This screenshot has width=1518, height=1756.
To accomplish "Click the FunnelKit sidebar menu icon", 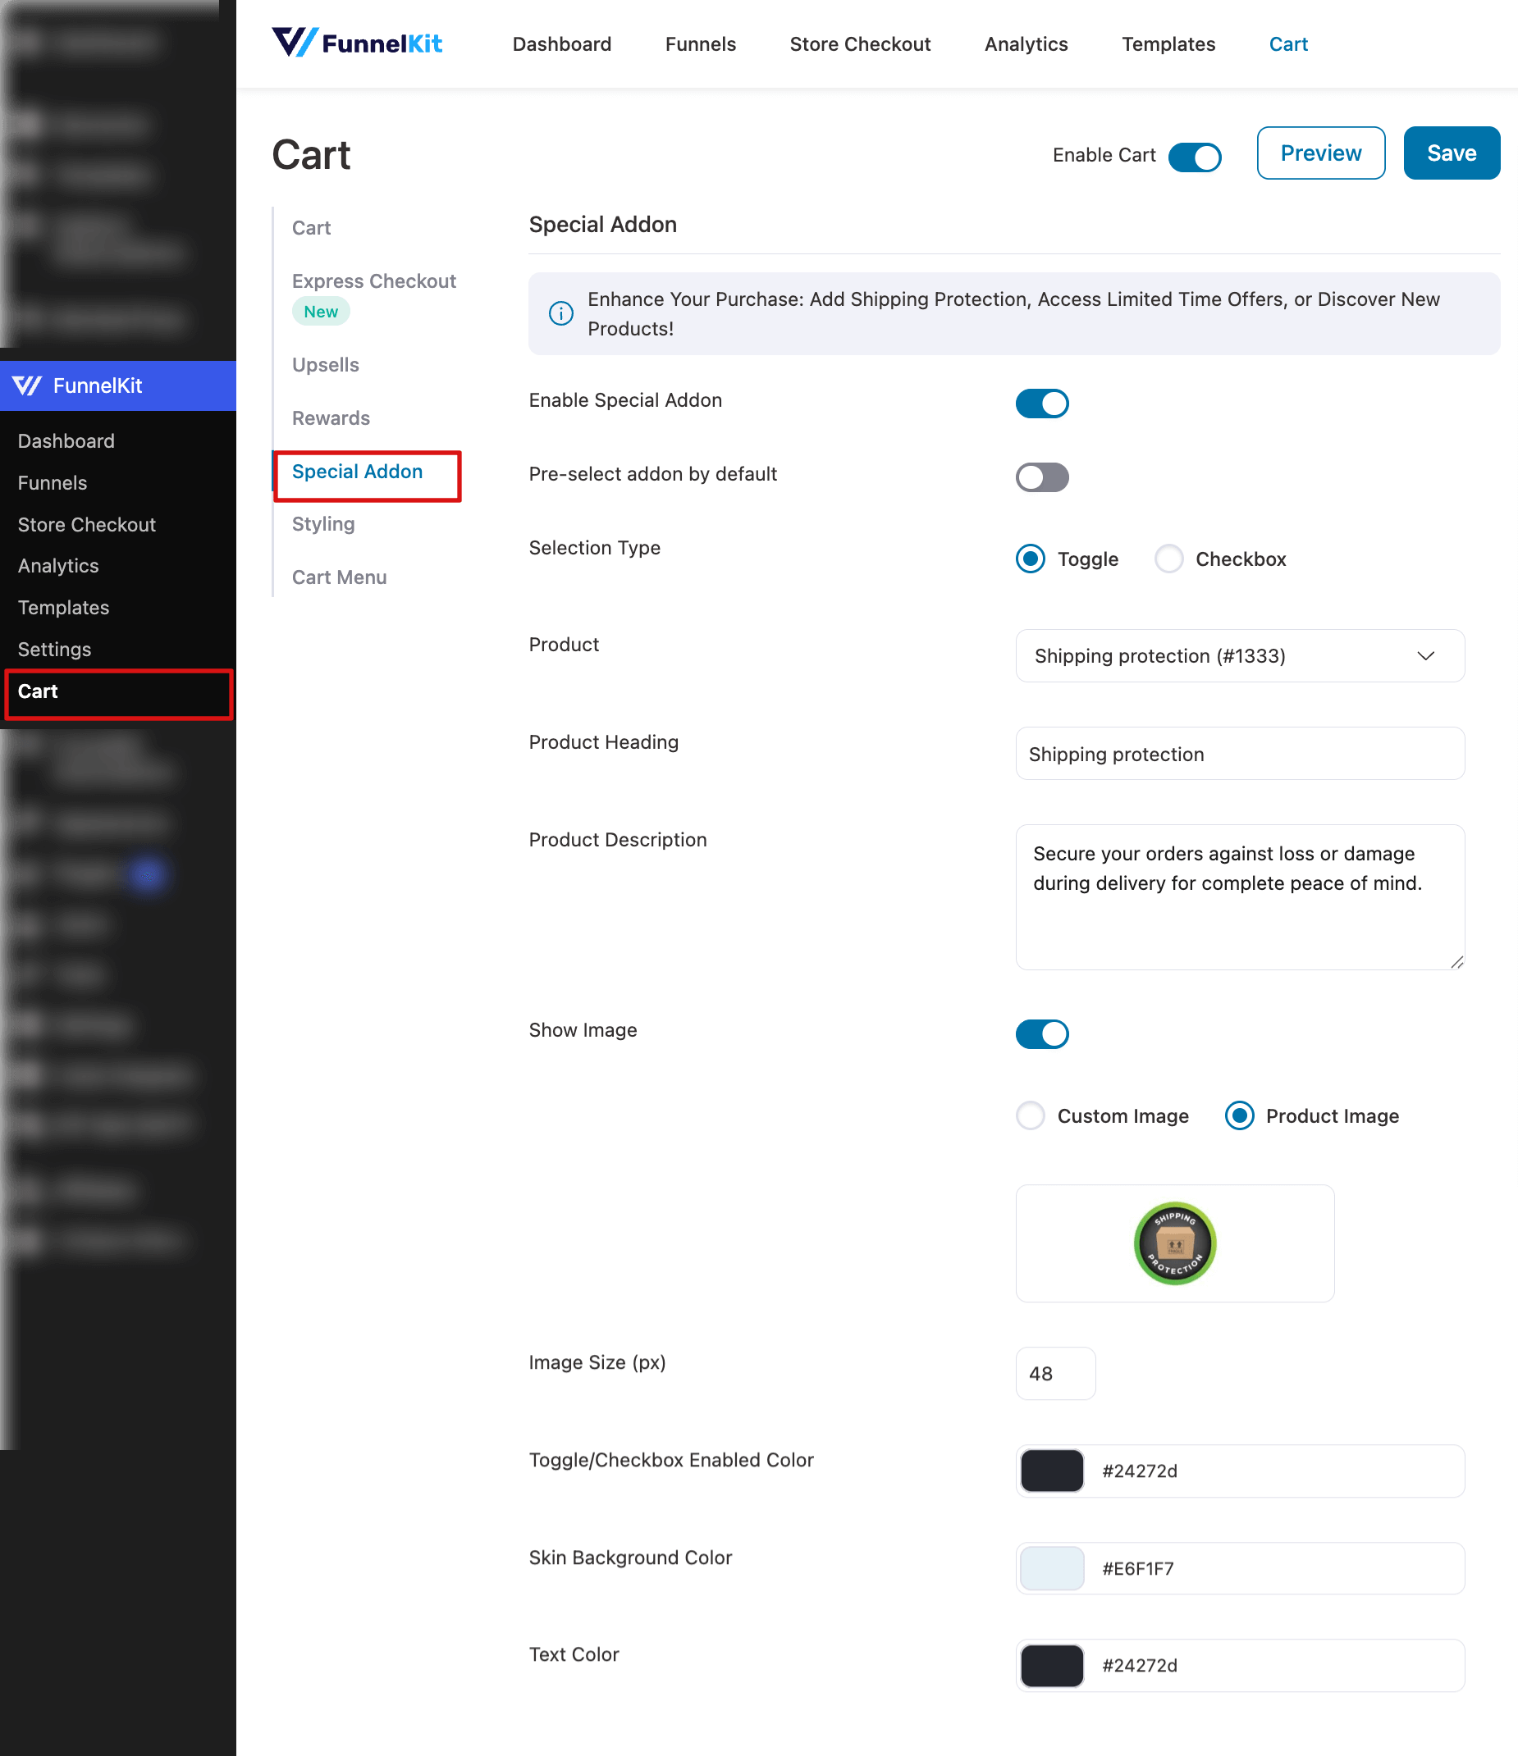I will 27,385.
